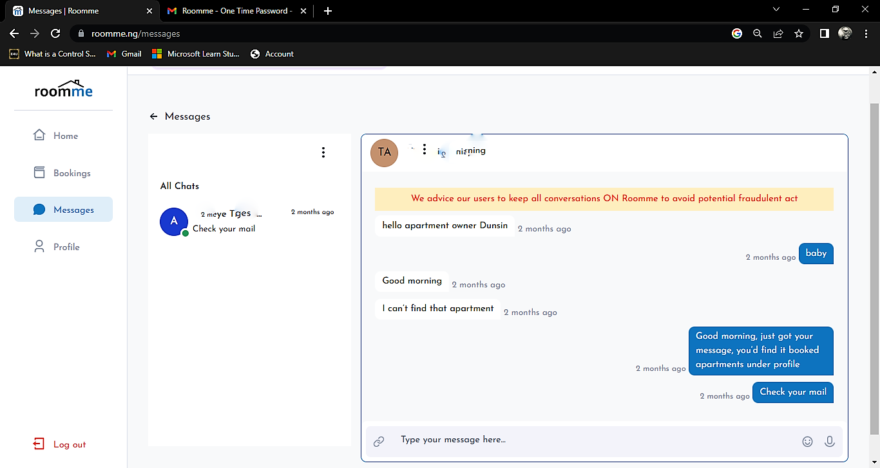Click the zoom magnifier icon in address bar
880x468 pixels.
click(x=758, y=33)
